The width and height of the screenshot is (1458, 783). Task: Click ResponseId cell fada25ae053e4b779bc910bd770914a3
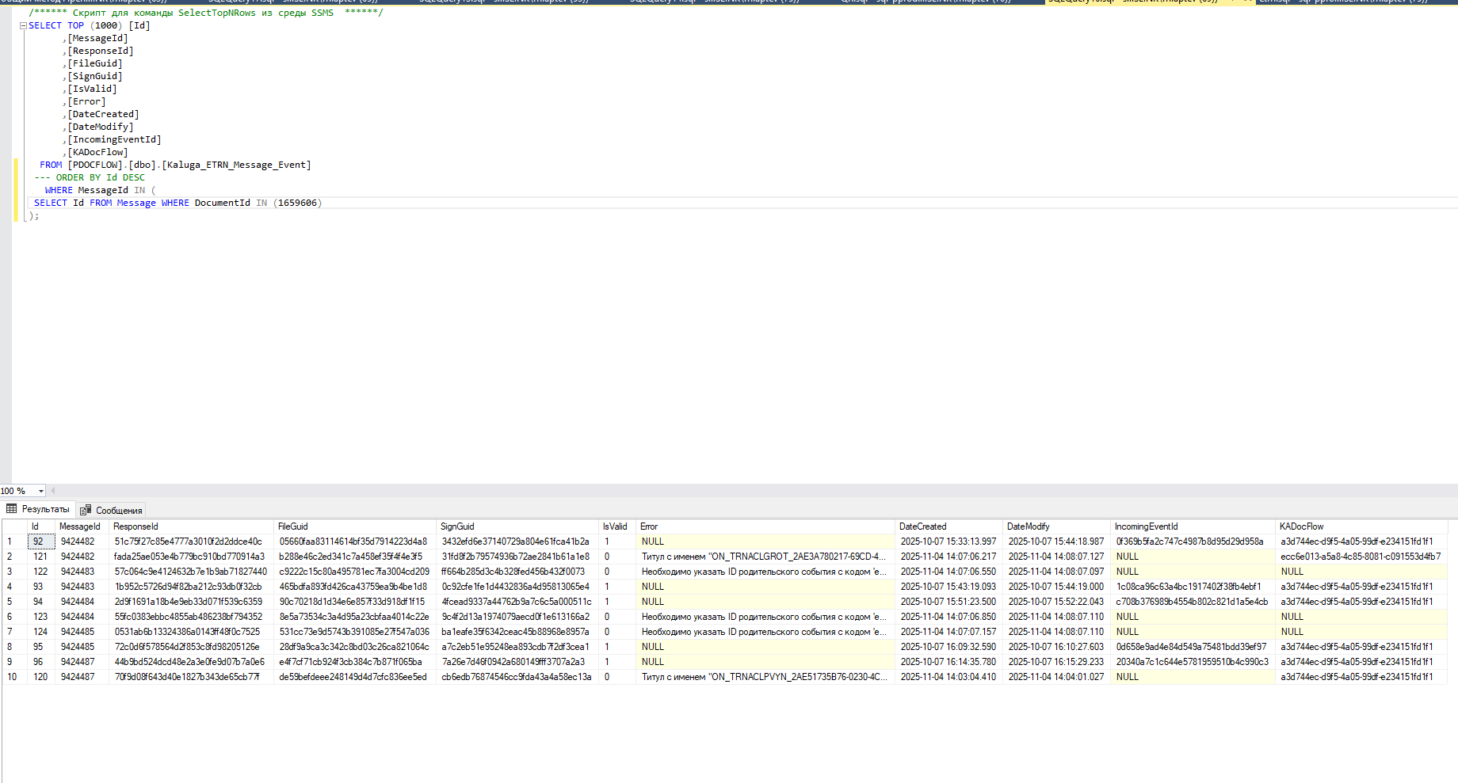[191, 557]
